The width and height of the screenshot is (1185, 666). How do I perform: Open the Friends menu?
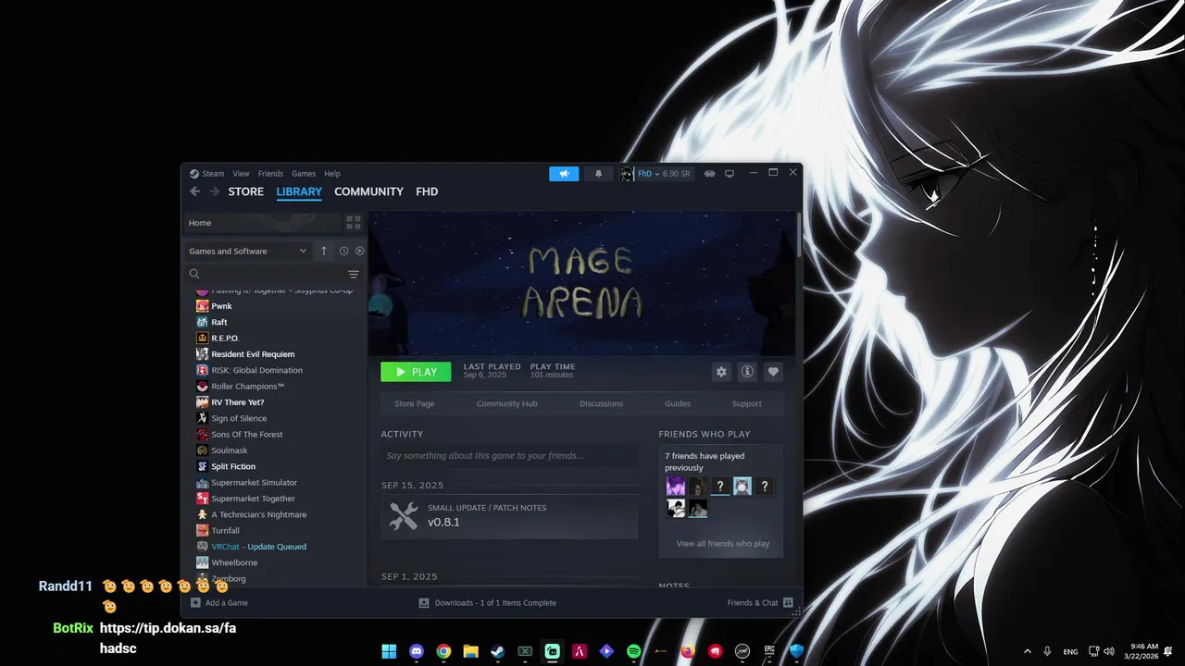270,174
